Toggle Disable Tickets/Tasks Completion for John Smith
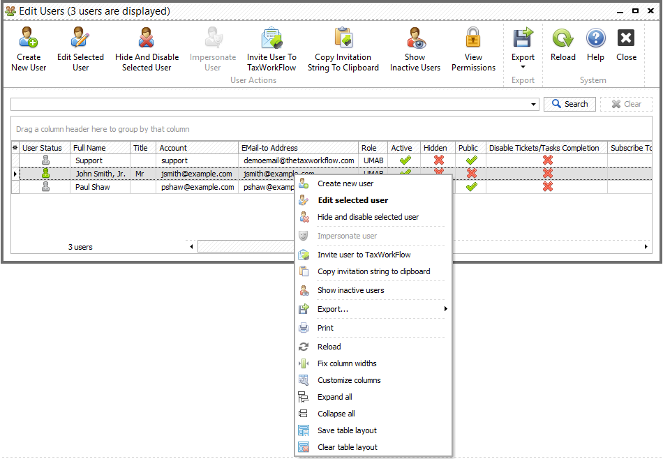Screen dimensions: 663x459 (548, 173)
